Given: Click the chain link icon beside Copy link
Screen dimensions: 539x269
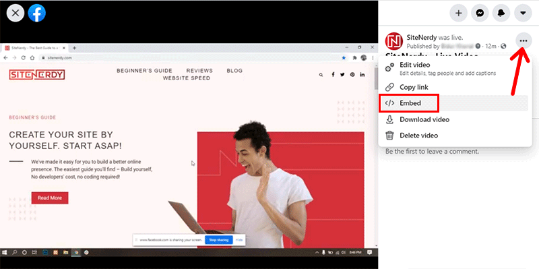Looking at the screenshot, I should pos(389,88).
